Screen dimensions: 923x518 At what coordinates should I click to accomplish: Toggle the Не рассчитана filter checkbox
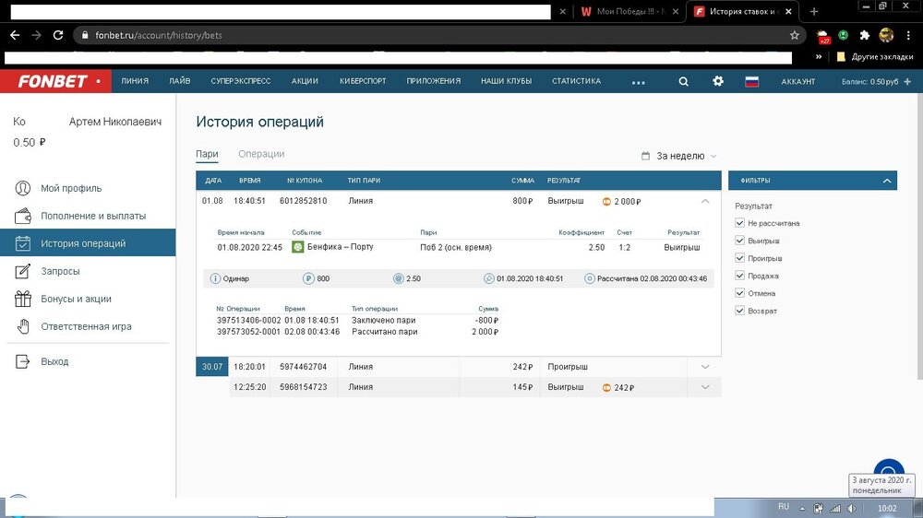tap(739, 223)
